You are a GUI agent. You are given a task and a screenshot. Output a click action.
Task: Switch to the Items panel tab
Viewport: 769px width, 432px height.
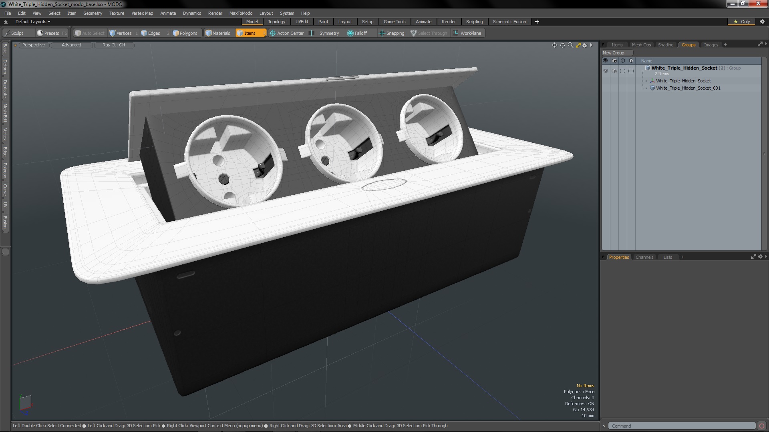click(x=617, y=45)
